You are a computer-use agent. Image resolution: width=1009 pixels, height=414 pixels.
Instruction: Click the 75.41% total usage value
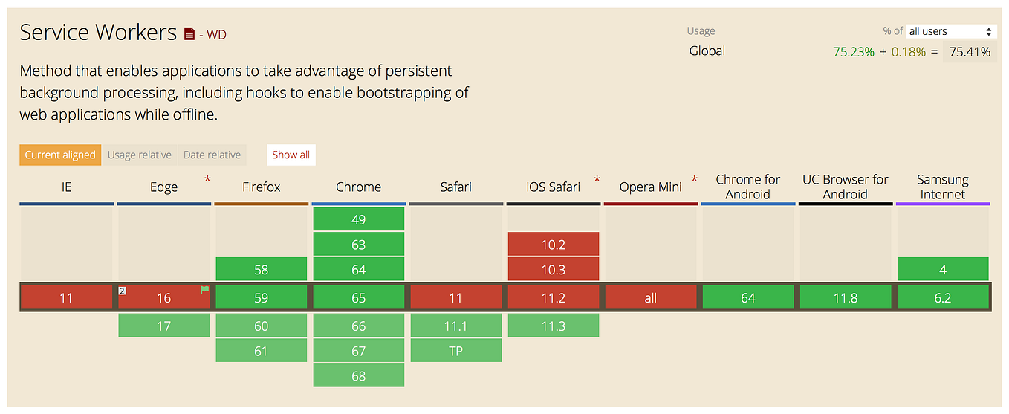[x=969, y=52]
